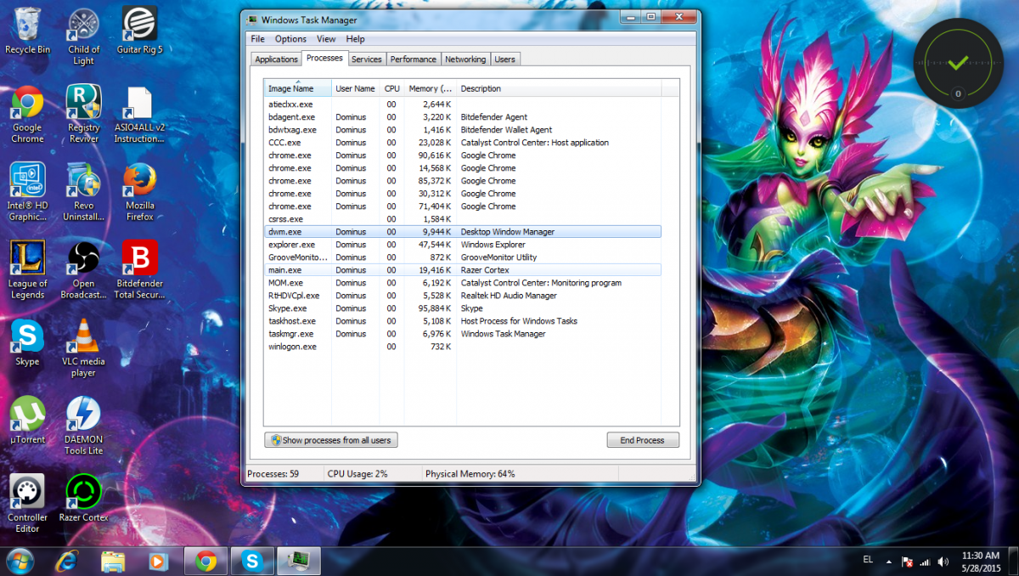Open the Recycle Bin desktop icon
The height and width of the screenshot is (576, 1019).
(27, 30)
